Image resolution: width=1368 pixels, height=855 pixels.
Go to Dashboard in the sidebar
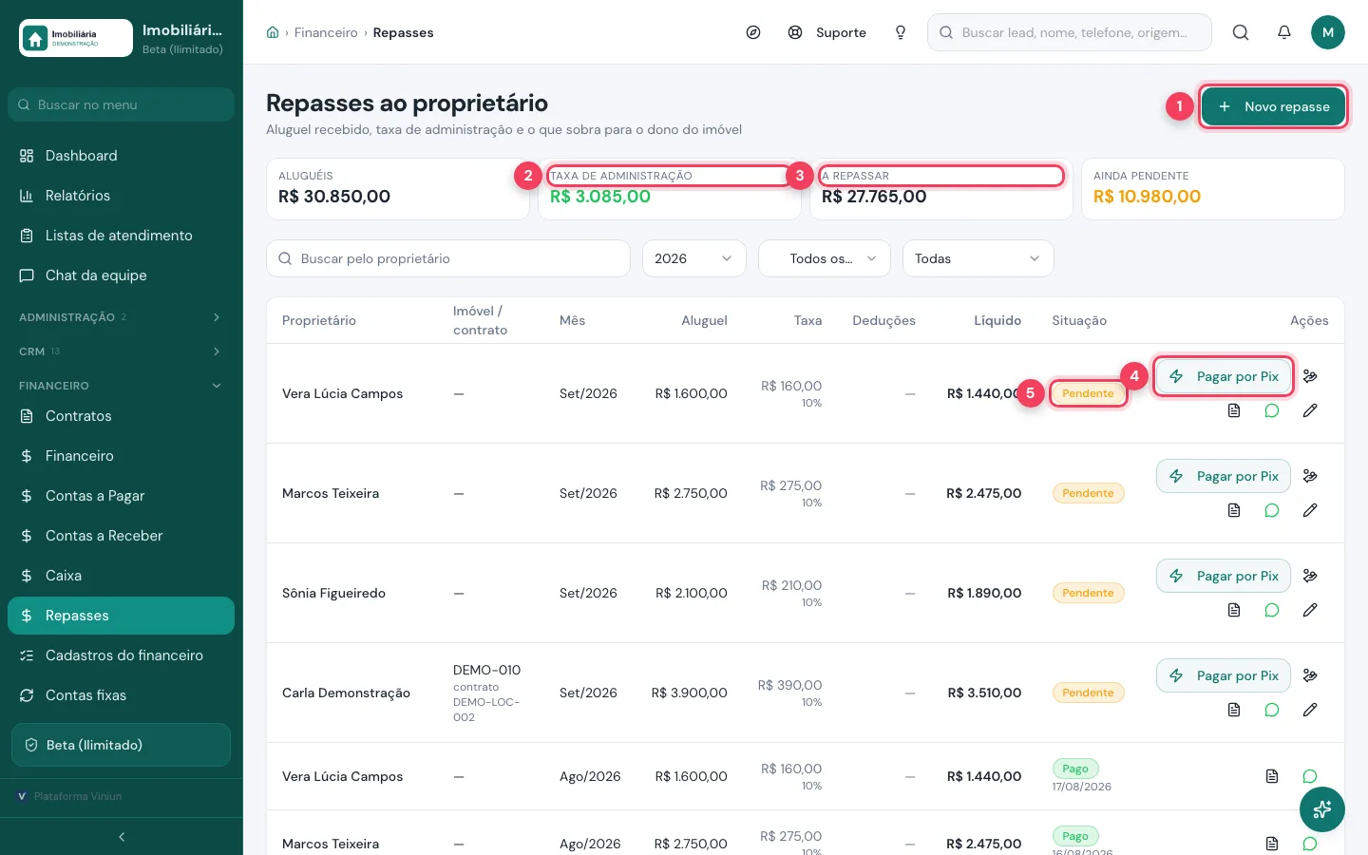click(121, 156)
